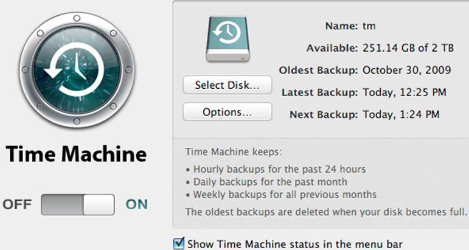Click the teal backup disk drive icon
This screenshot has width=469, height=250.
pos(228,39)
